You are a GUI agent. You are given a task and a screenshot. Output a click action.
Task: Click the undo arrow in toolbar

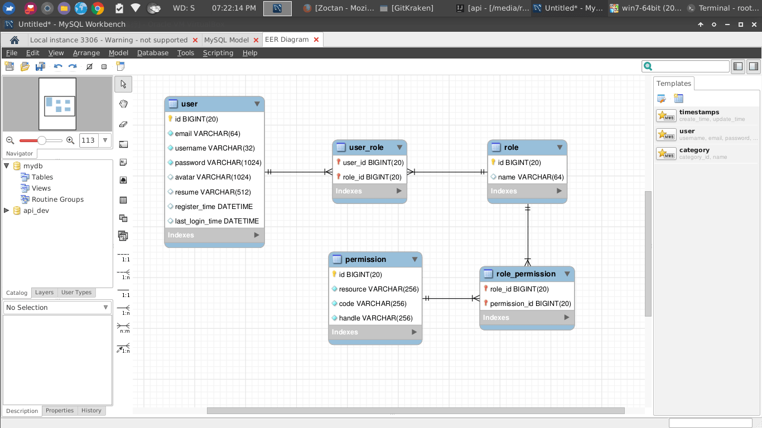(x=58, y=66)
